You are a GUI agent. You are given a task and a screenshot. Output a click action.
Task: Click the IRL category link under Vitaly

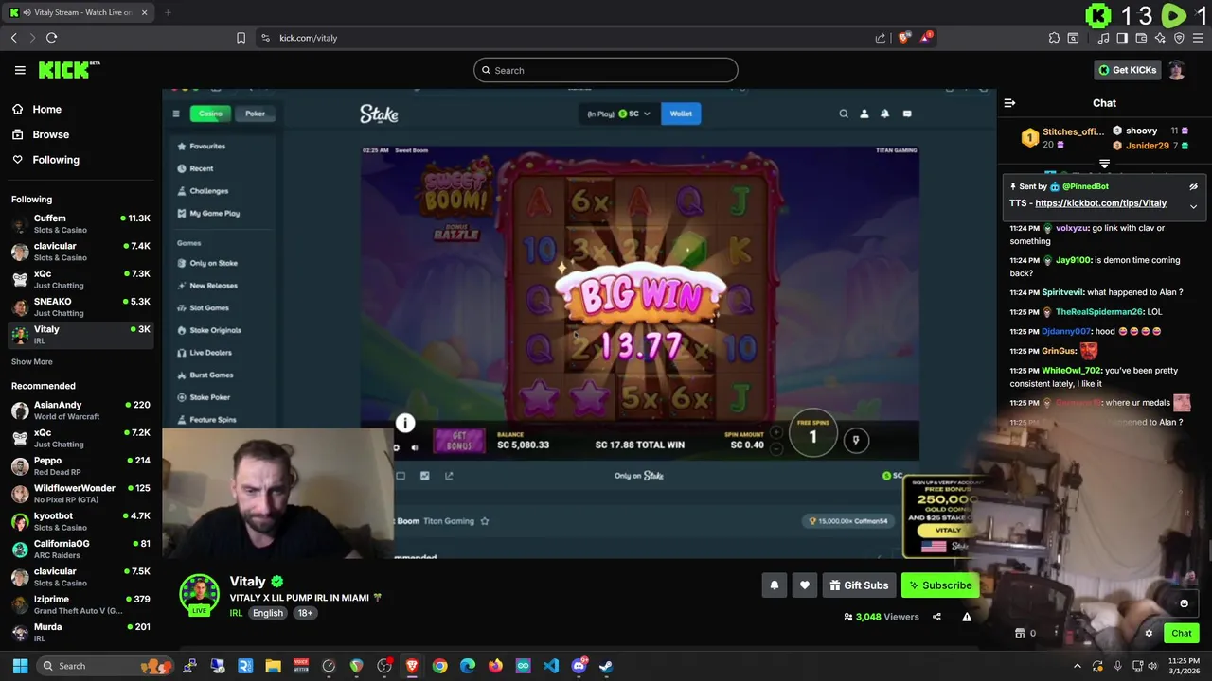[236, 613]
